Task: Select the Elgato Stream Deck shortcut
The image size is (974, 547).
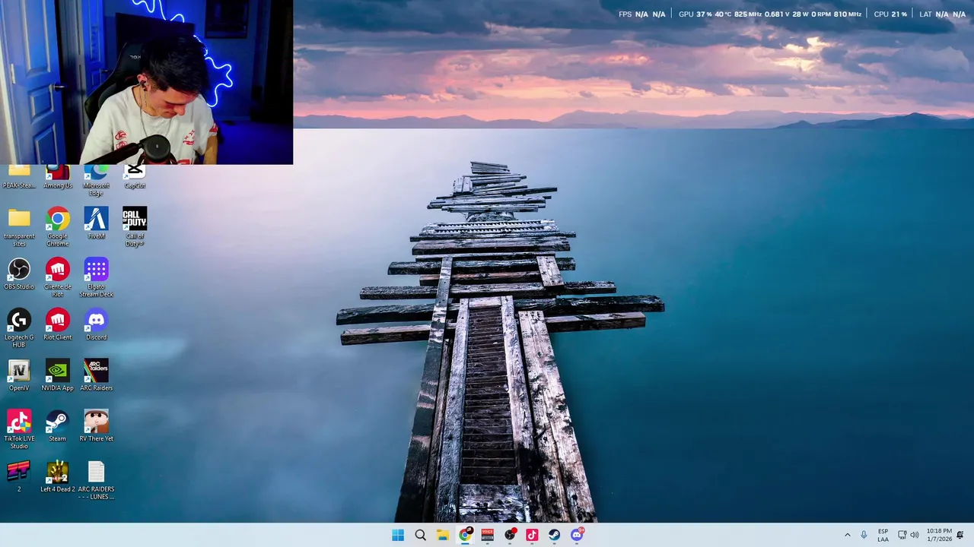Action: 96,277
